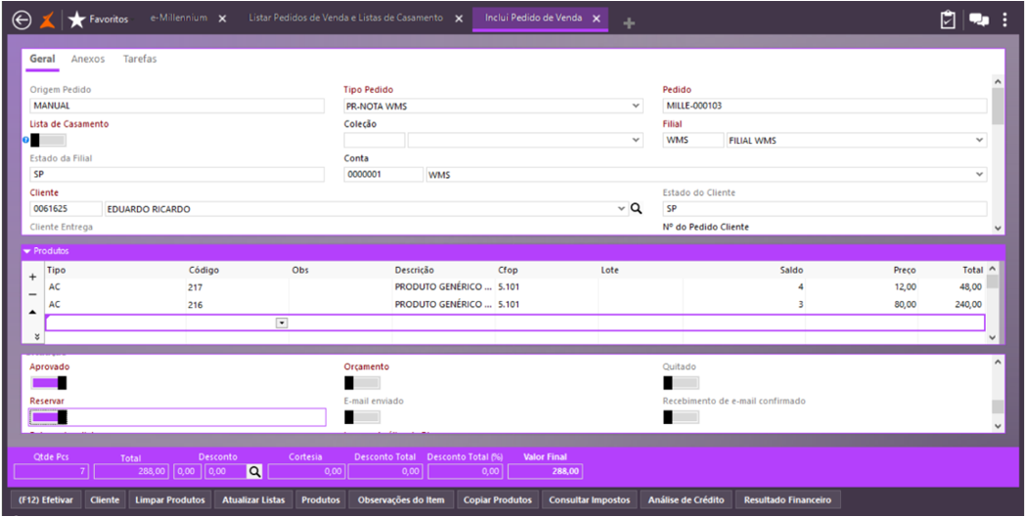Toggle the Reservar switch
This screenshot has height=517, width=1025.
click(x=50, y=417)
